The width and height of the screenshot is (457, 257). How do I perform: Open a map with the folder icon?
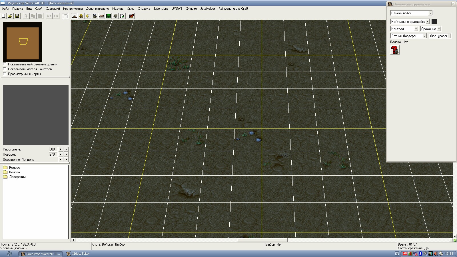pos(10,16)
